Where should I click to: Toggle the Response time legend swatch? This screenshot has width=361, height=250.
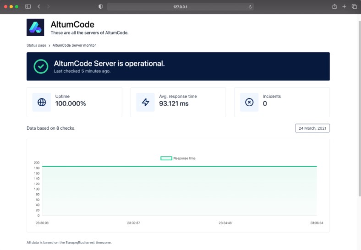coord(166,158)
